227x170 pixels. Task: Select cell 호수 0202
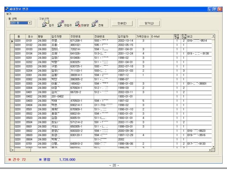(32, 62)
